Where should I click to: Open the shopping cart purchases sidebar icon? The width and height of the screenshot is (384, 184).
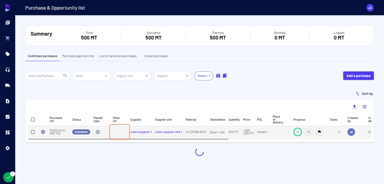pyautogui.click(x=8, y=38)
